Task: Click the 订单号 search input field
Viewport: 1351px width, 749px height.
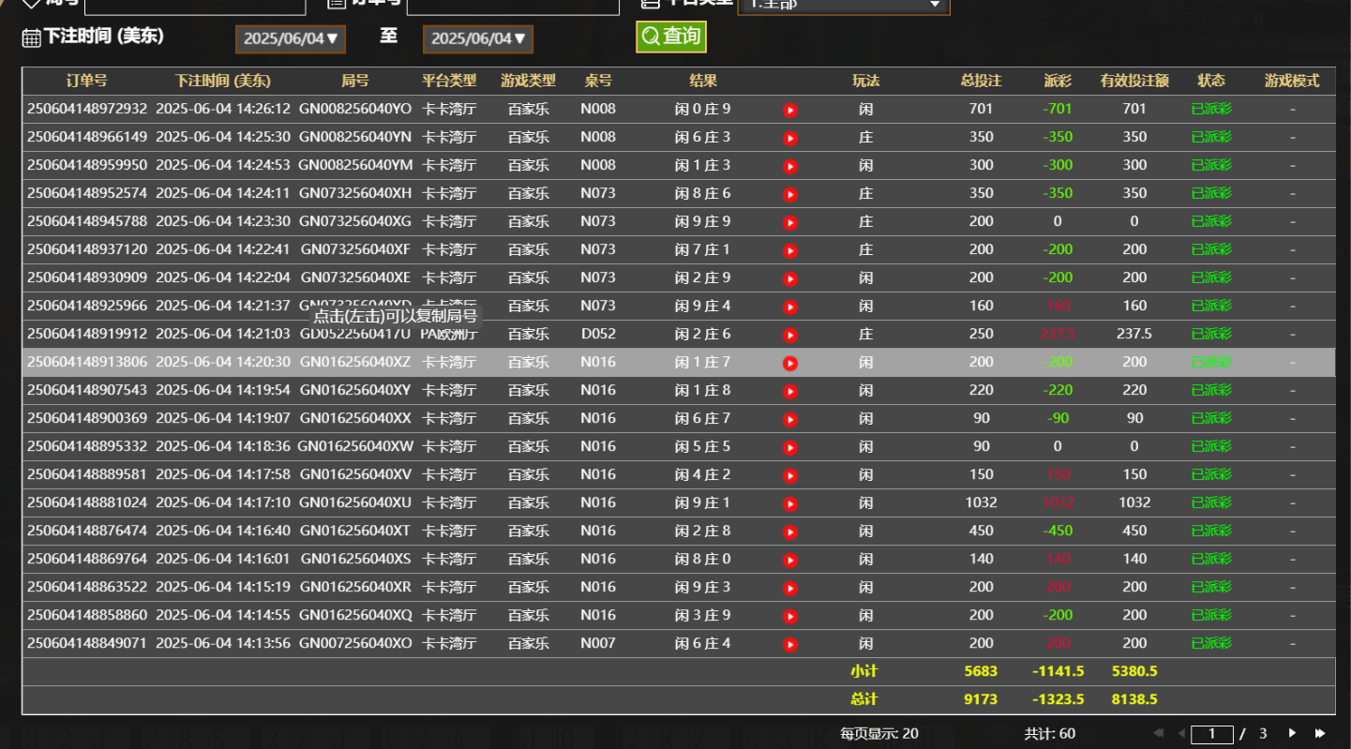Action: pos(513,5)
